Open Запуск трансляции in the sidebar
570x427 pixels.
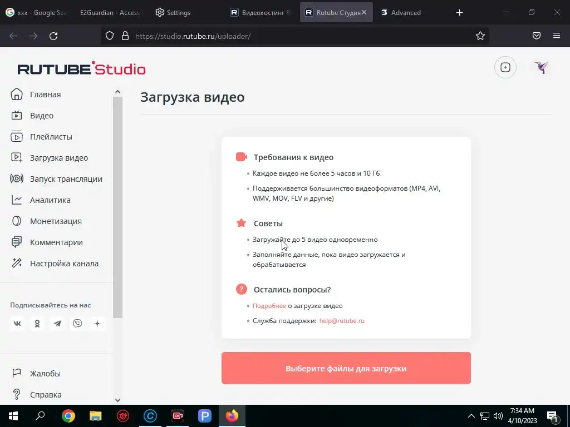pos(56,179)
